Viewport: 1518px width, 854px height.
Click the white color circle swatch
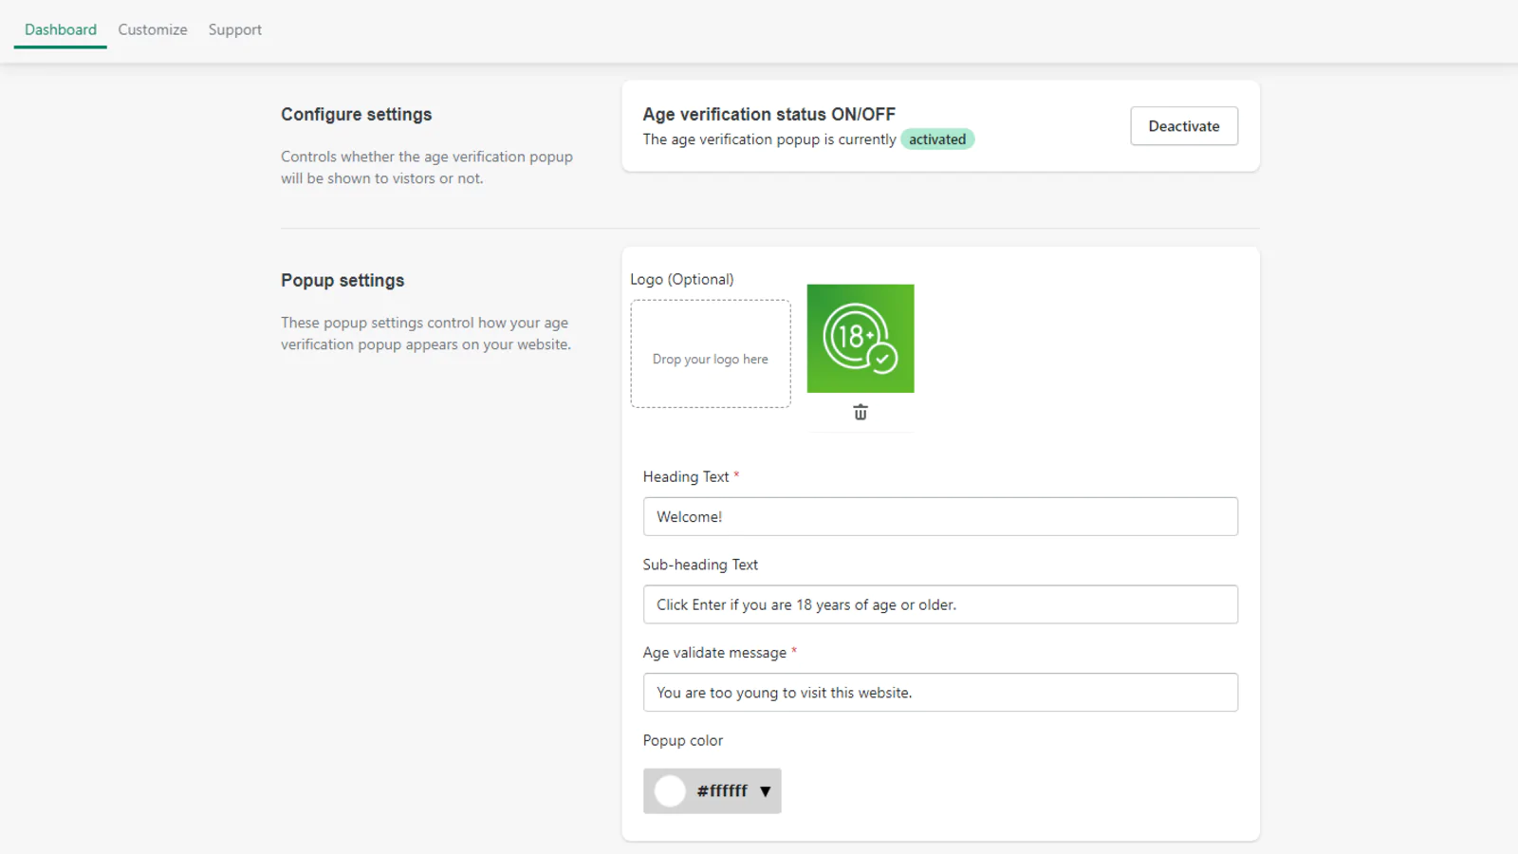point(670,791)
